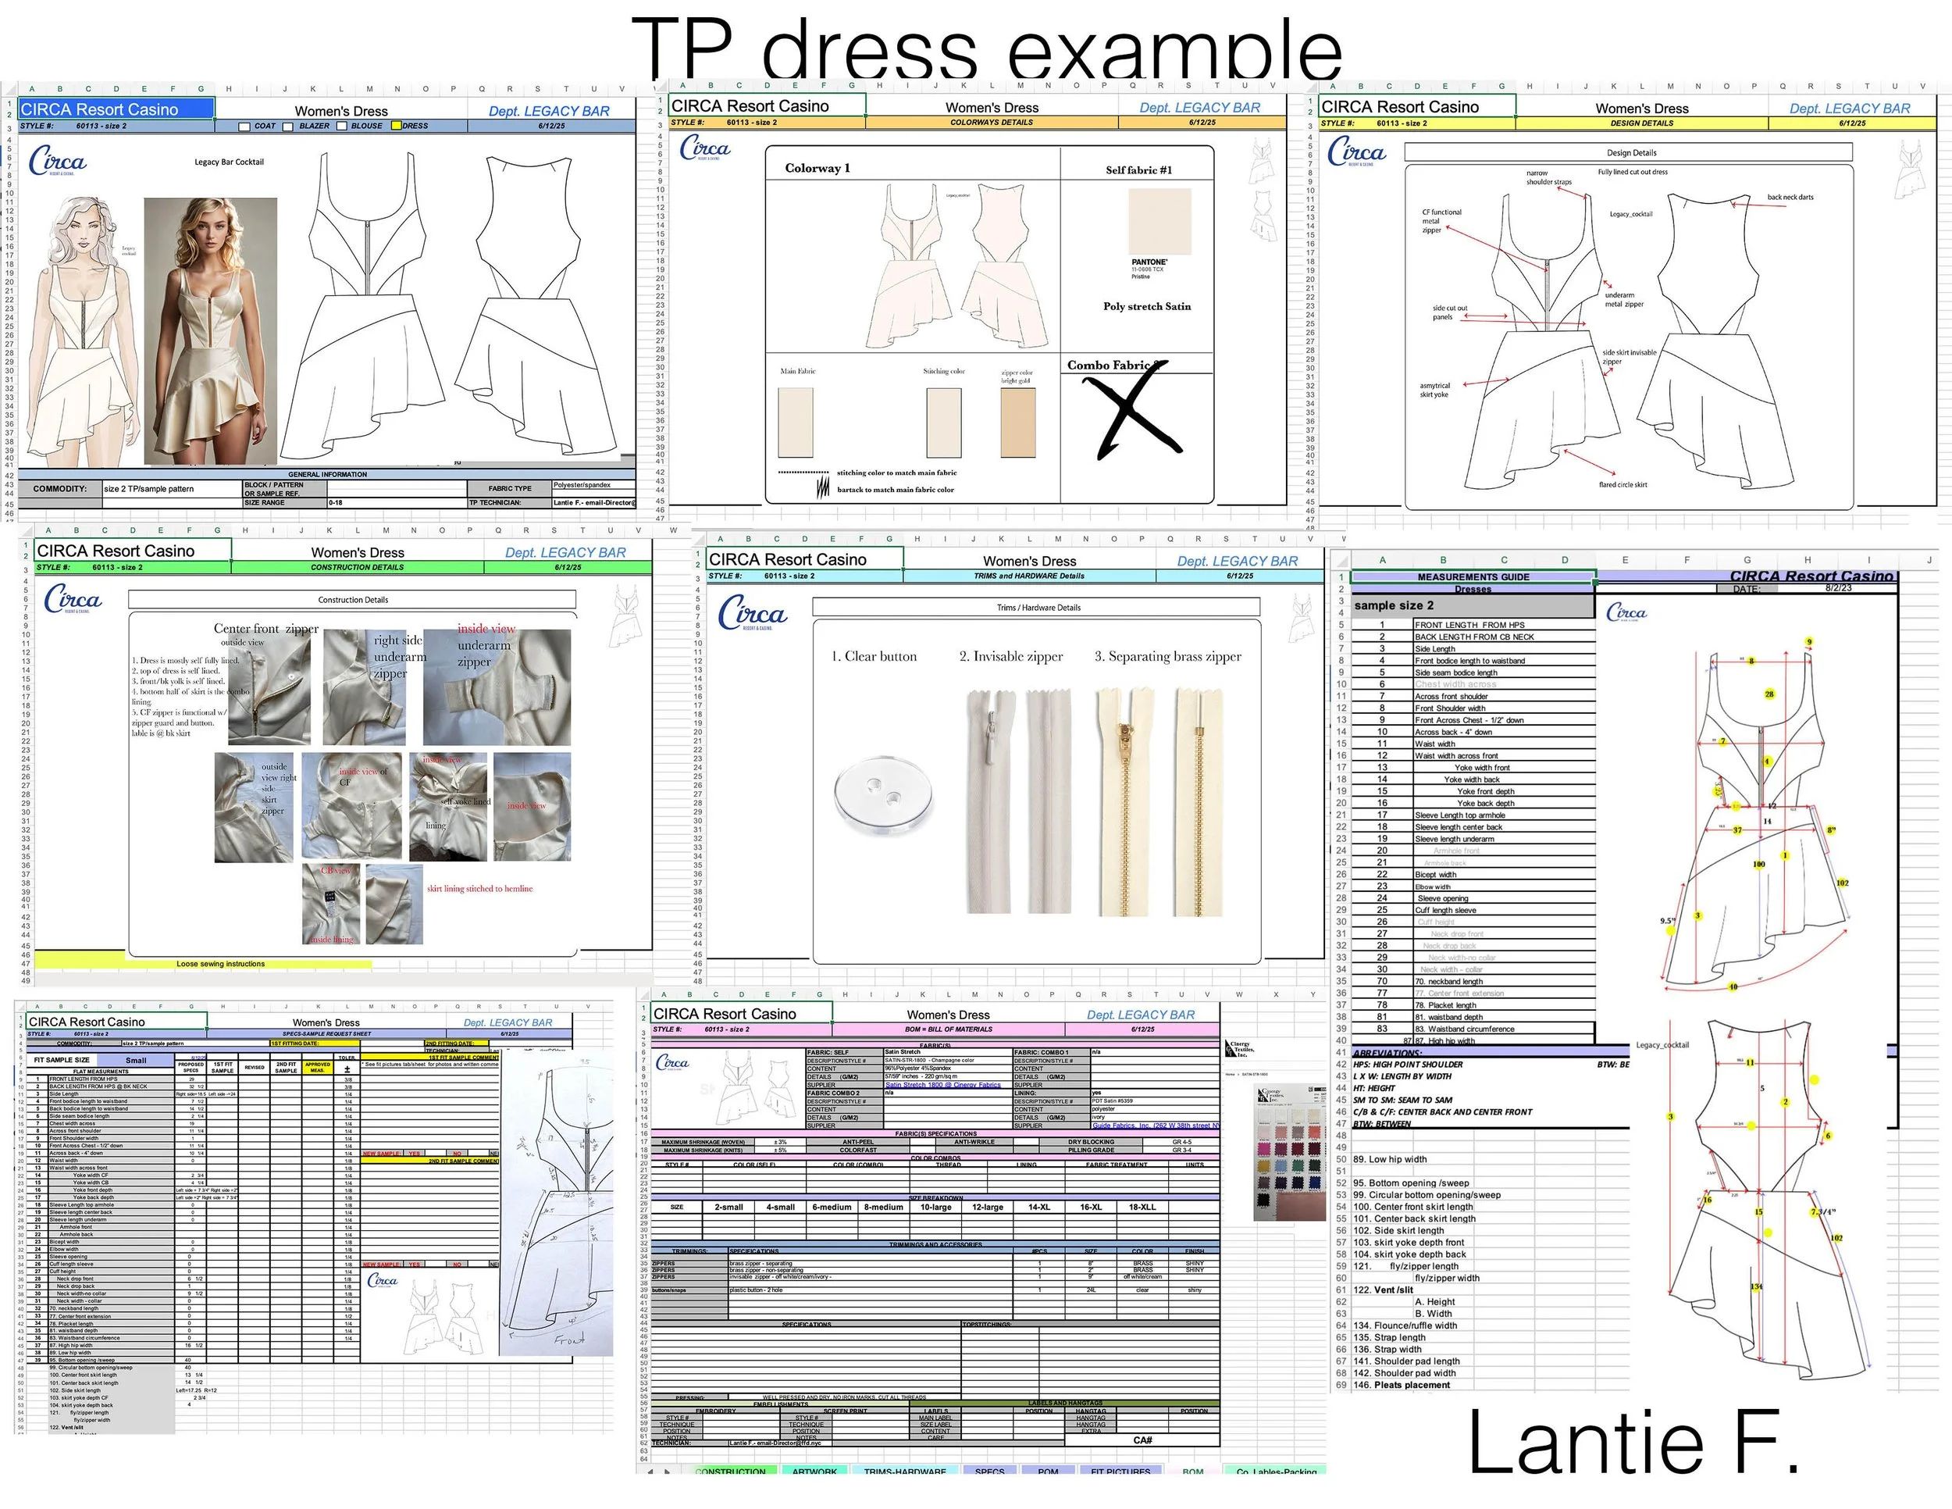
Task: Switch to the ARTWORK sheet tab
Action: click(814, 1470)
